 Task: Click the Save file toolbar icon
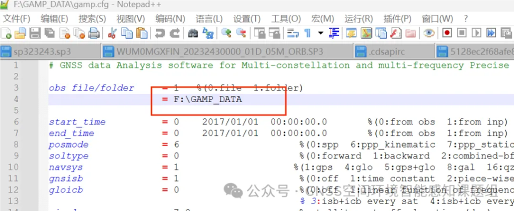[35, 33]
